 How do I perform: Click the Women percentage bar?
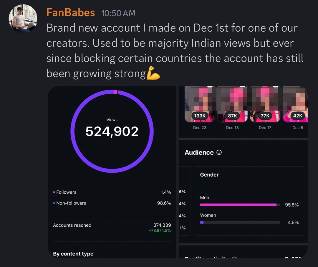[240, 222]
